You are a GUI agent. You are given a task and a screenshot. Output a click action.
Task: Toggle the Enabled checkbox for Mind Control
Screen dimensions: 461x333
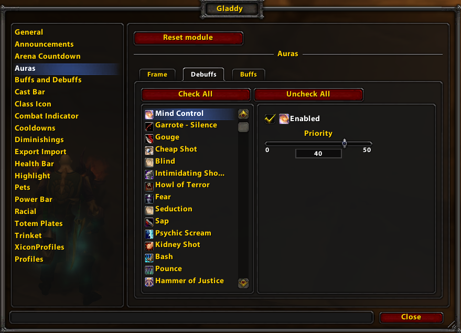click(270, 119)
